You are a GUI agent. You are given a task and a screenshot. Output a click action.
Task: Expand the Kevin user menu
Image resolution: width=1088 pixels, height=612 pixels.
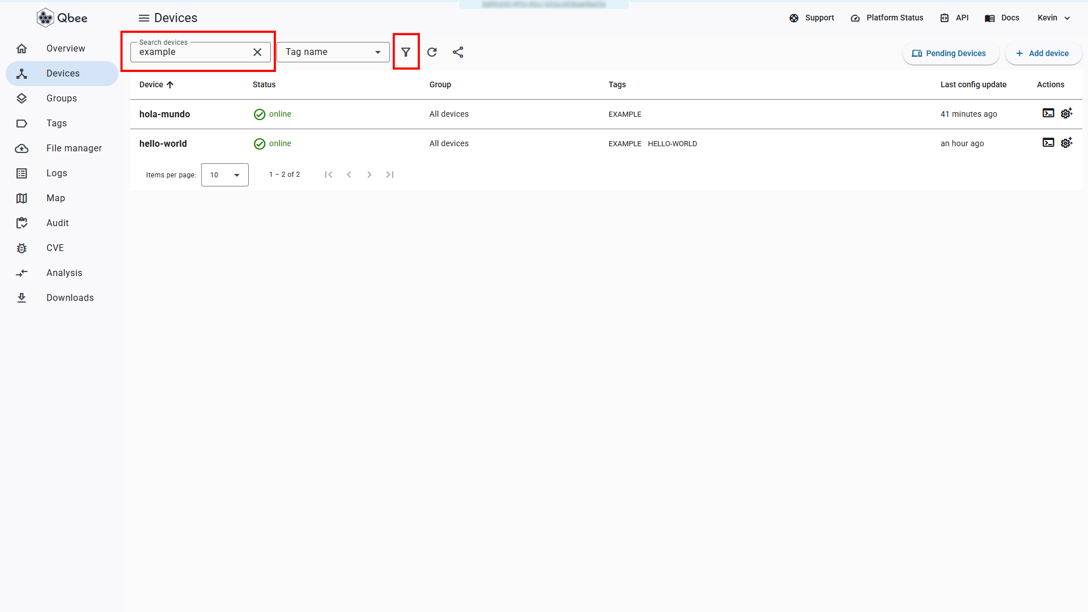(x=1053, y=18)
